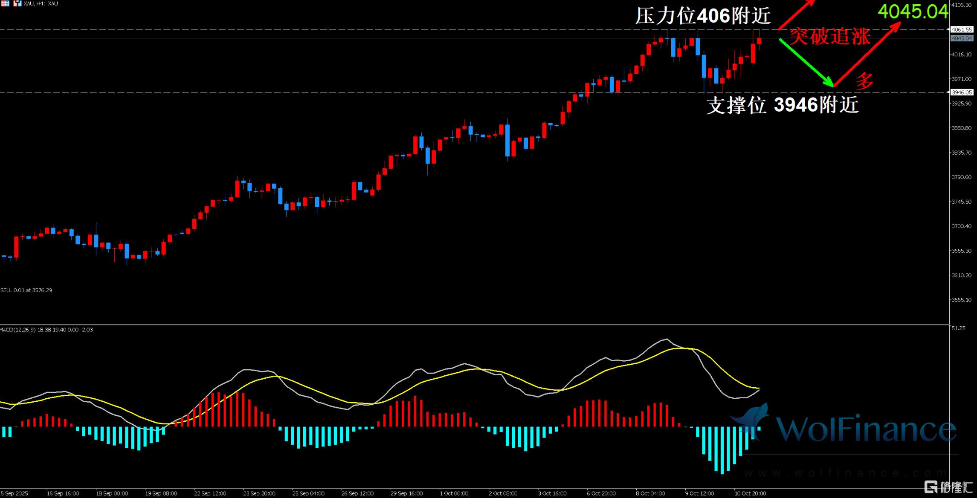Click the www.wolfinance.com watermark text
Screen dimensions: 977x498
tap(844, 473)
